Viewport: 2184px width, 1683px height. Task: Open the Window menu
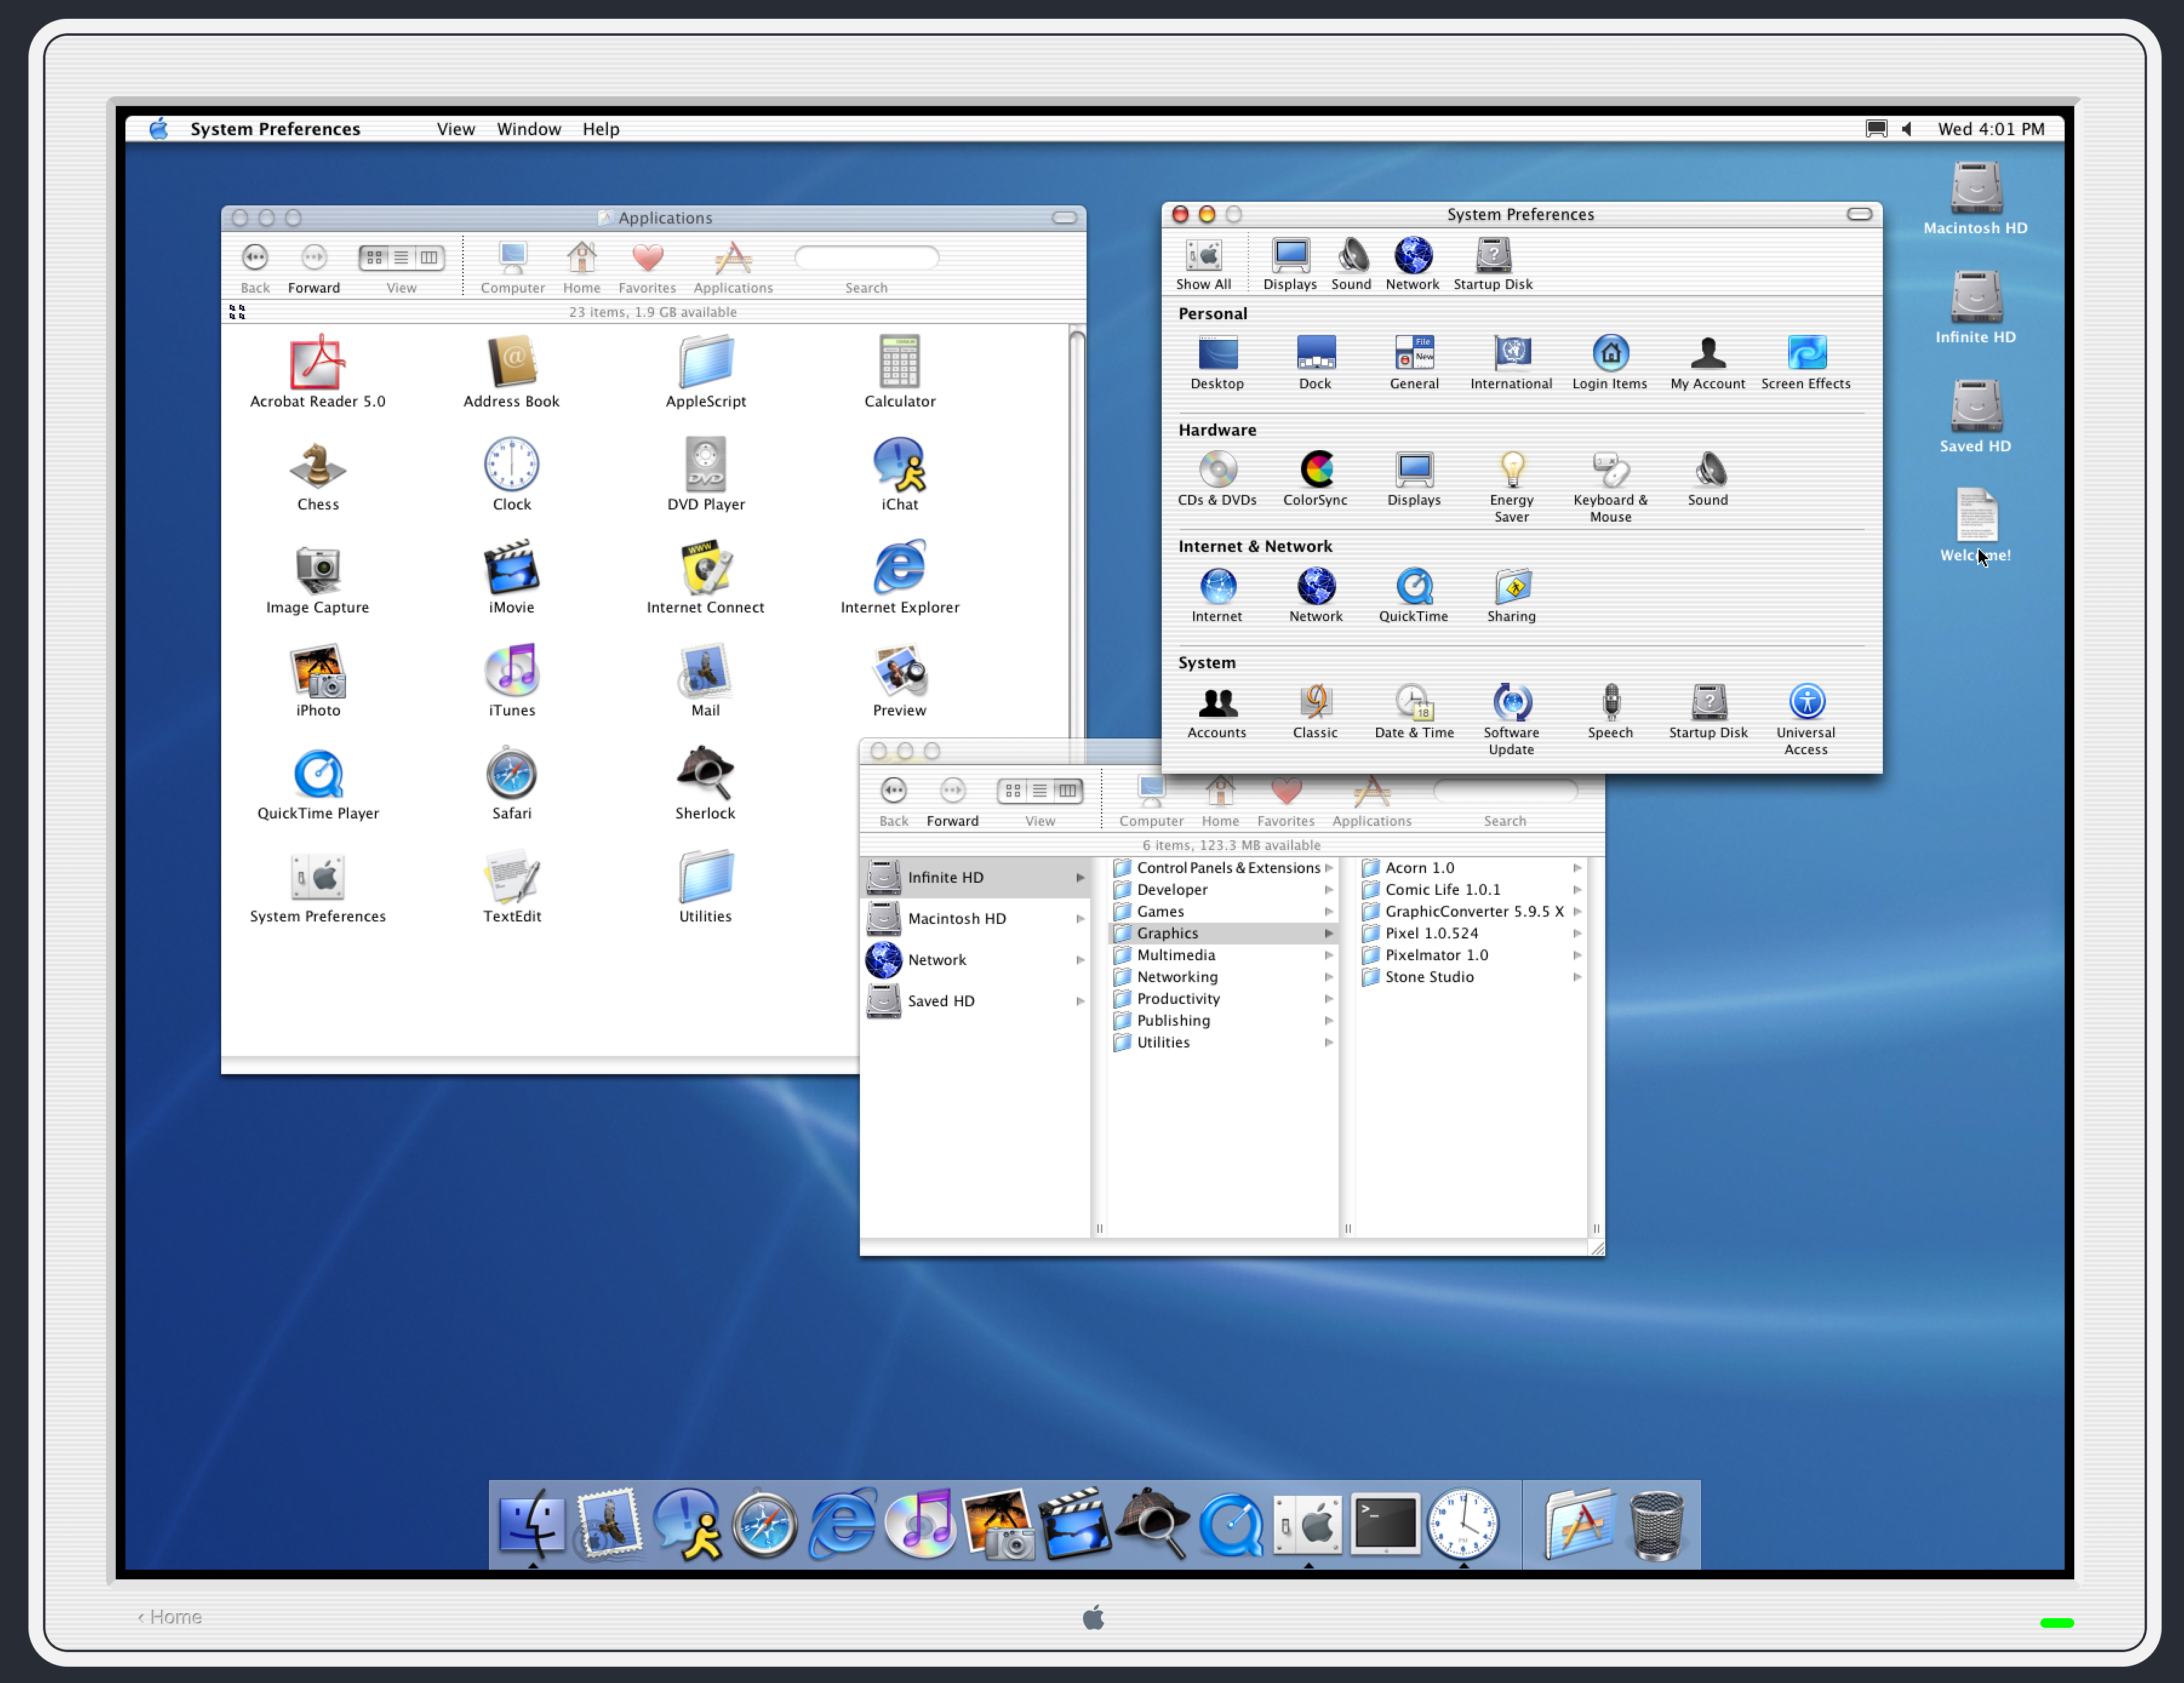click(528, 129)
